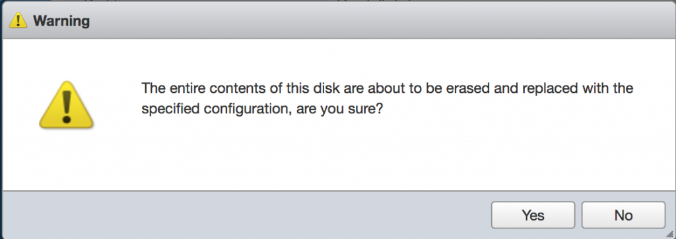Click the word "replaced" in the message
Viewport: 676px width, 239px height.
point(539,90)
